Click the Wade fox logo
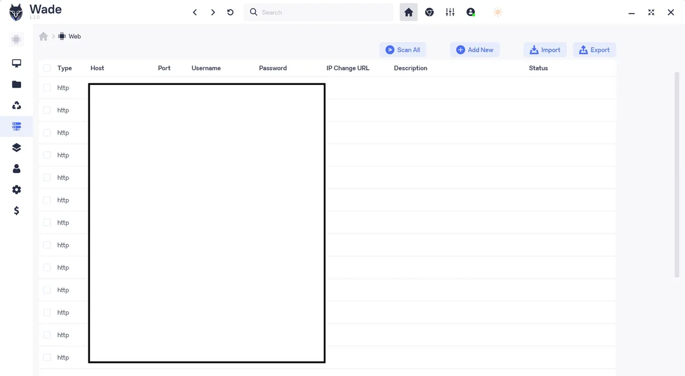Screen dimensions: 685x376 (16, 13)
